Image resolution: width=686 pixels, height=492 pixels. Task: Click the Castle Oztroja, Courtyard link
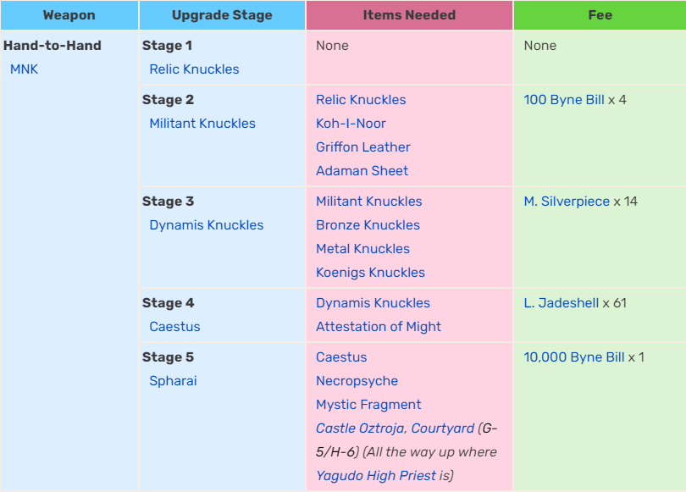tap(395, 428)
